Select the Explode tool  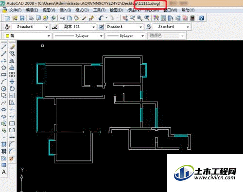point(12,158)
